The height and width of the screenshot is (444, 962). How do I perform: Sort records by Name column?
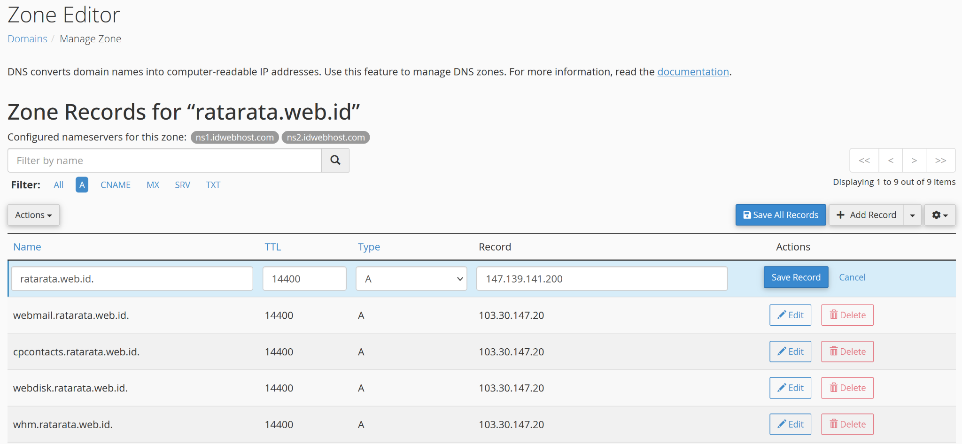27,247
